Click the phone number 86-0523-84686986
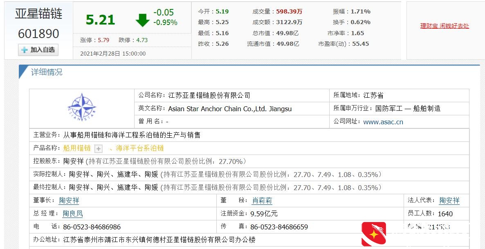The width and height of the screenshot is (485, 249). tap(92, 227)
